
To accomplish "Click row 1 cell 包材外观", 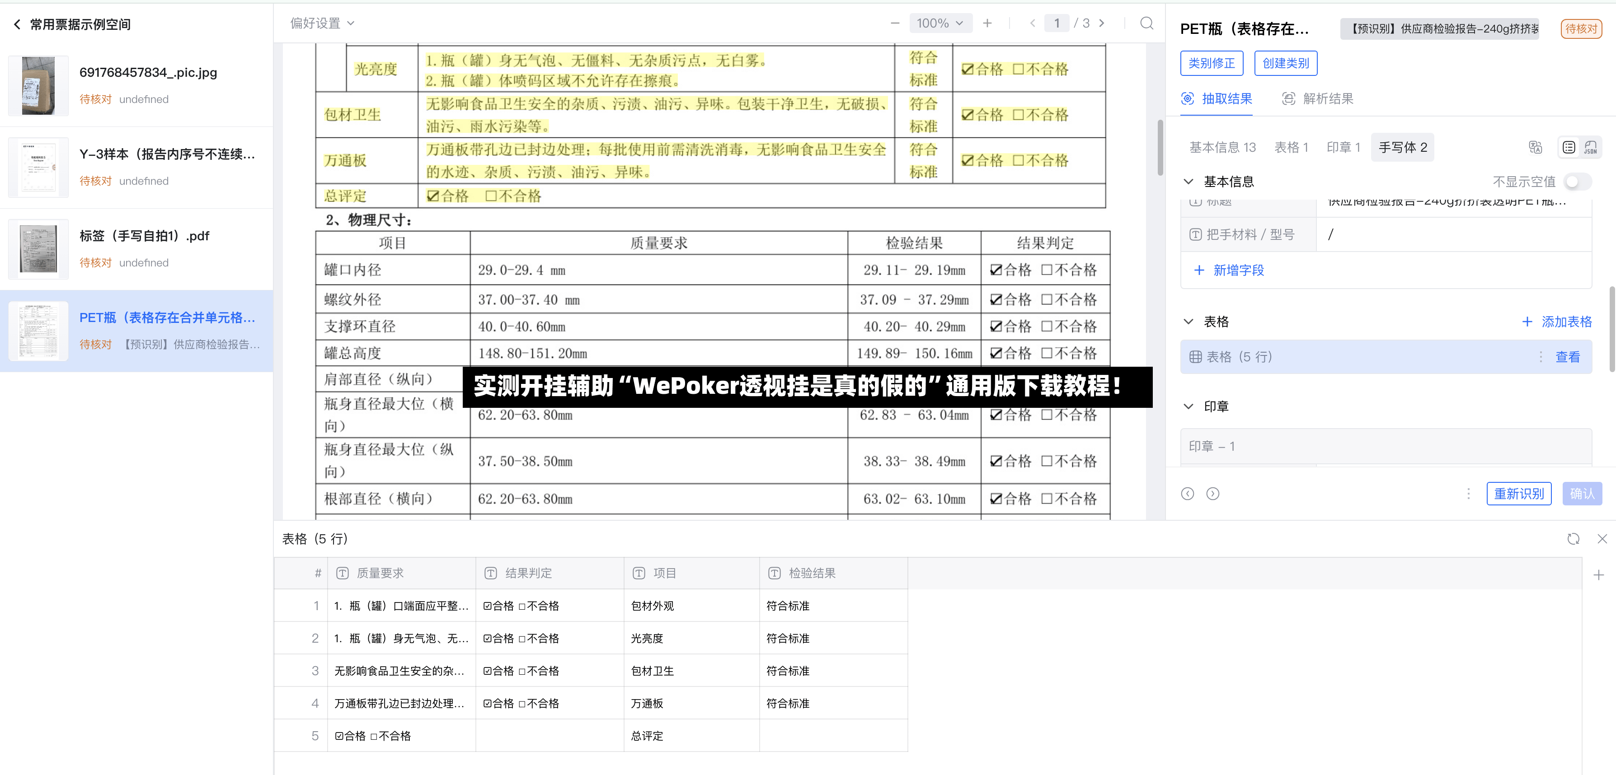I will 691,606.
